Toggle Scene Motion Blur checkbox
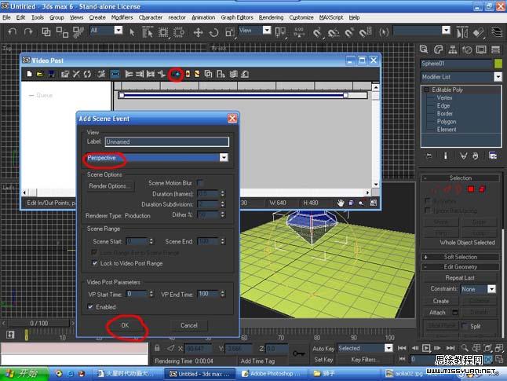This screenshot has height=381, width=507. tap(200, 183)
